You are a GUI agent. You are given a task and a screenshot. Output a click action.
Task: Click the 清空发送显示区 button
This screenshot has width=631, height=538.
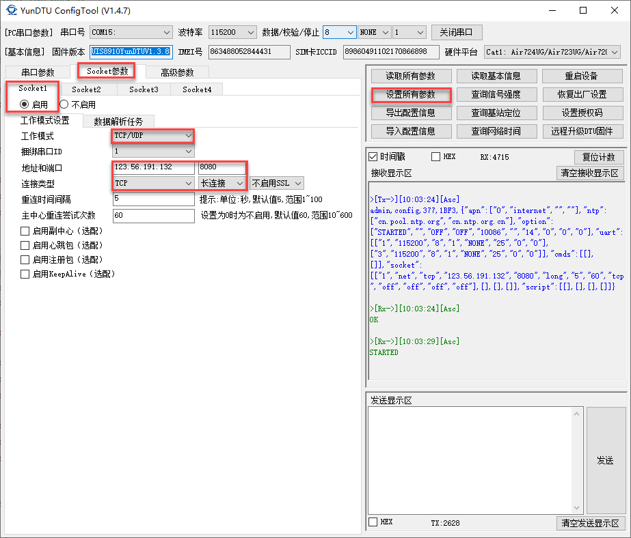591,523
